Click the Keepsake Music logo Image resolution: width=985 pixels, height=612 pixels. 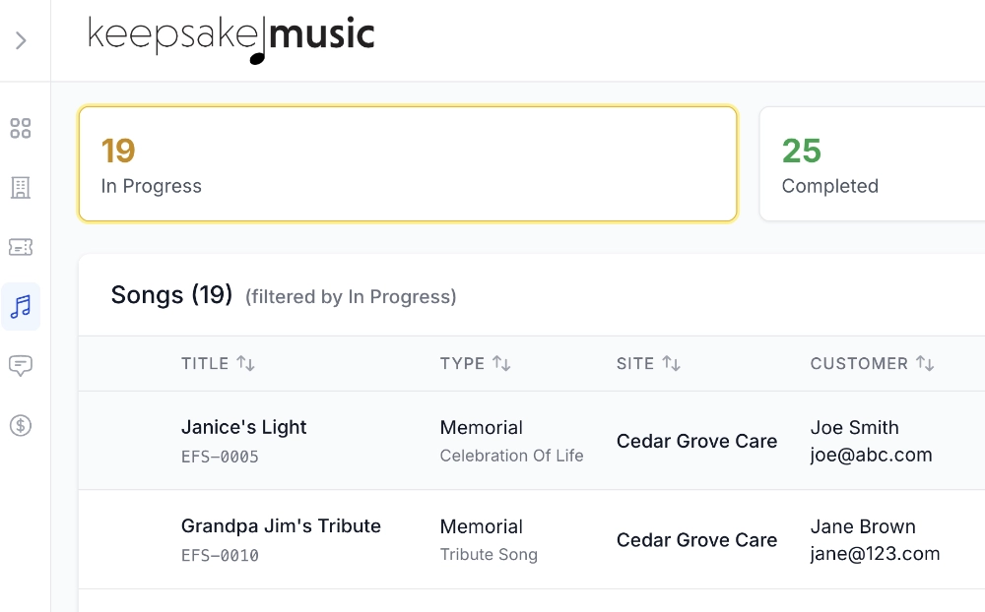coord(231,37)
